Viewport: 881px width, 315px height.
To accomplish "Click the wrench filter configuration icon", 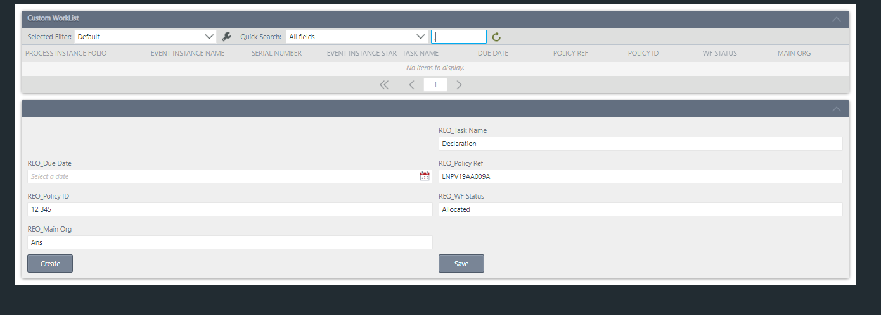I will [226, 37].
